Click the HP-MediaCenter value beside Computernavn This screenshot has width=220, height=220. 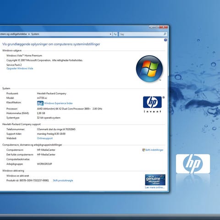point(46,150)
